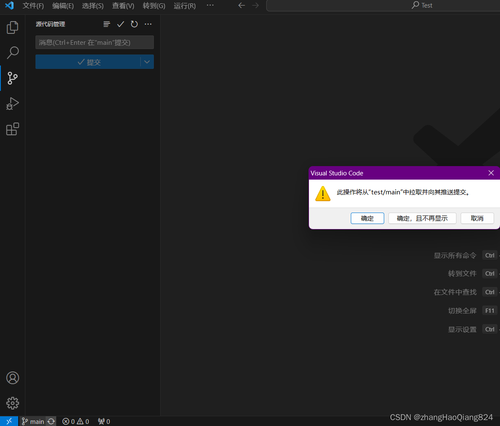Open the Search view in activity bar

tap(12, 52)
